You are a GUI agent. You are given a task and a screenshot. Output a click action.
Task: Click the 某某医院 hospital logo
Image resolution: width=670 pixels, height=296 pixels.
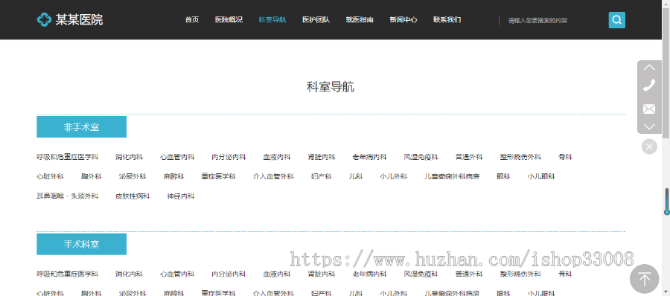[70, 19]
